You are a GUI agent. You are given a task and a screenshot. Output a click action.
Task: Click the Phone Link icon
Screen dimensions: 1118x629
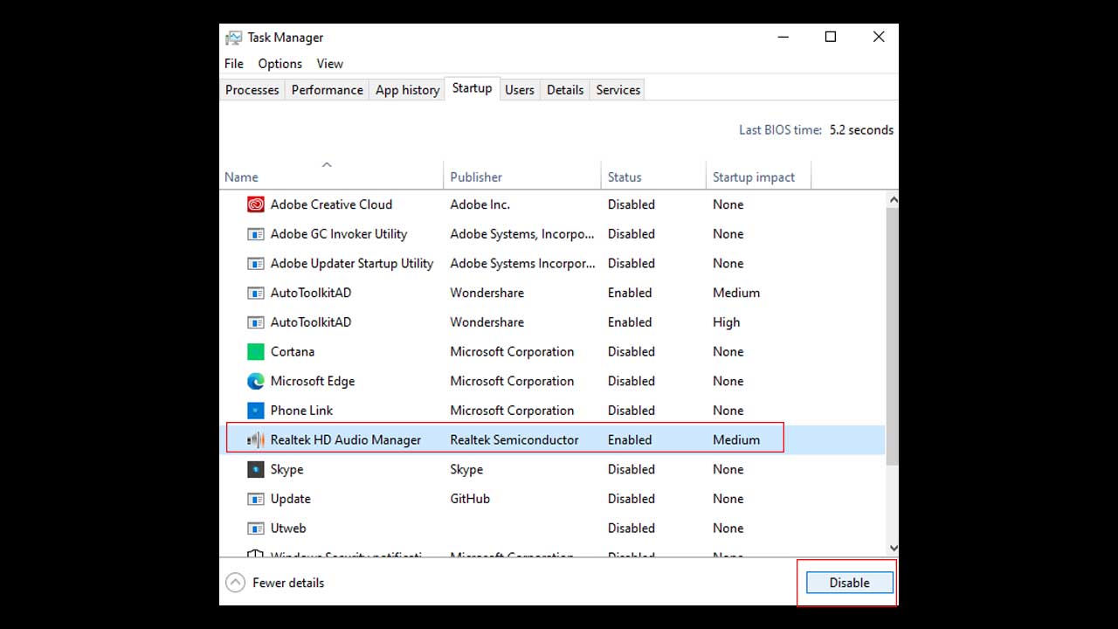[x=255, y=410]
